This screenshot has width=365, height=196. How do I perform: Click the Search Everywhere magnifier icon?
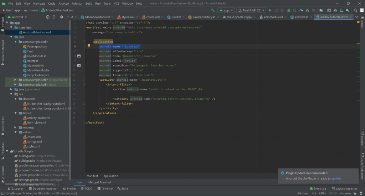[x=355, y=10]
